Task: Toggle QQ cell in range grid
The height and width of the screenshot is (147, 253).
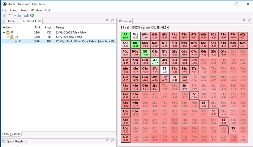Action: click(x=145, y=53)
